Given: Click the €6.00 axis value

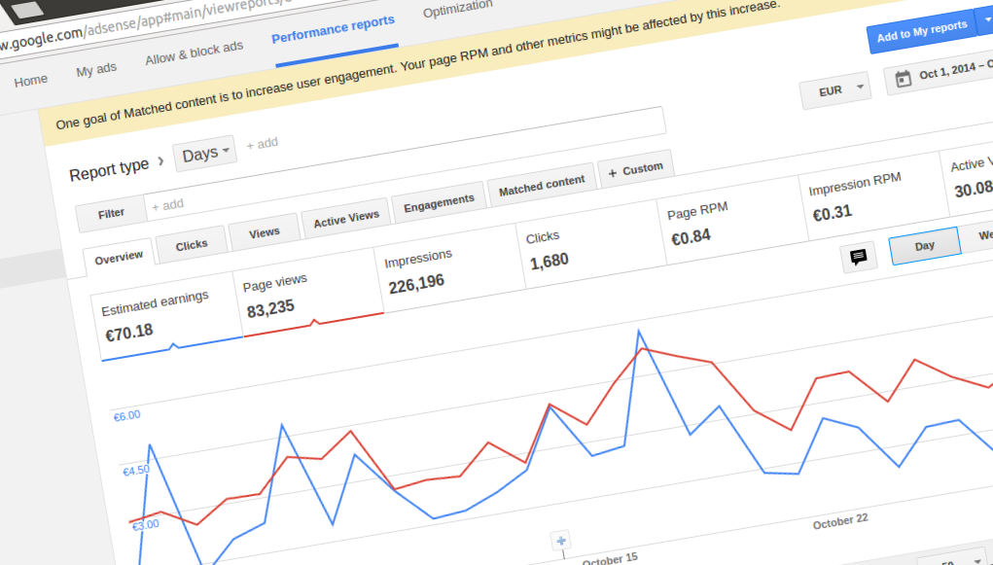Looking at the screenshot, I should (126, 416).
